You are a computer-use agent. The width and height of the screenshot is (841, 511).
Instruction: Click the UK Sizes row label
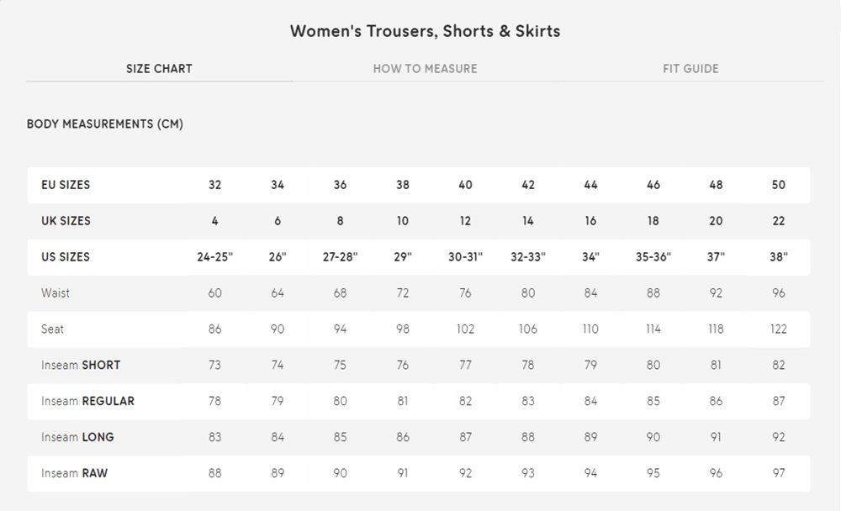tap(66, 221)
